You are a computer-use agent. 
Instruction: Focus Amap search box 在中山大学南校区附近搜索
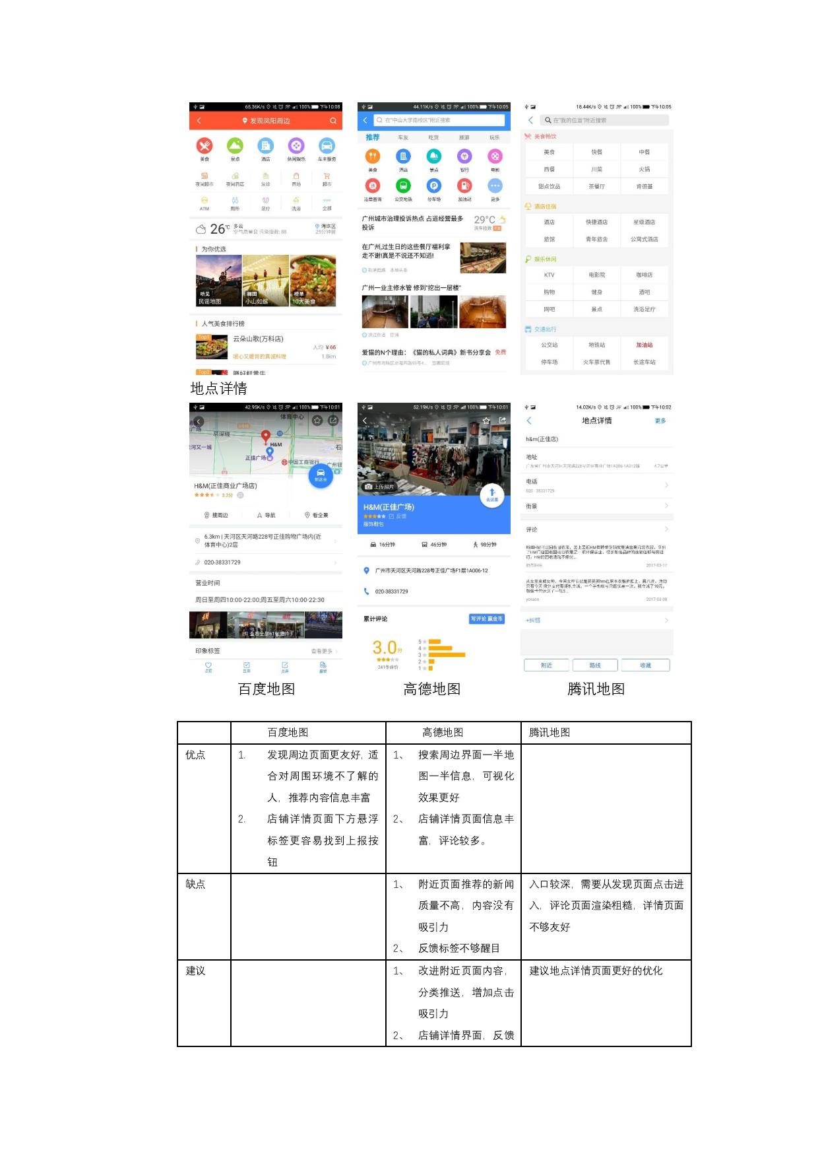coord(439,120)
